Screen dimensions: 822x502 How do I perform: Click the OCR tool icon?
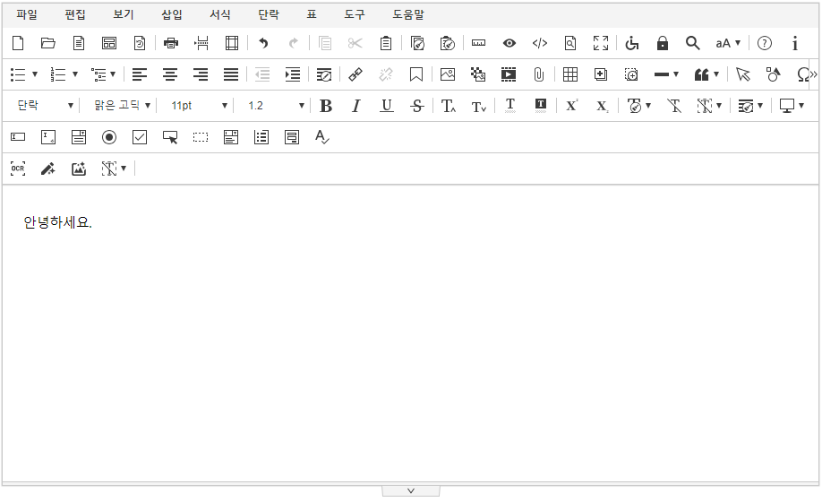pos(18,169)
